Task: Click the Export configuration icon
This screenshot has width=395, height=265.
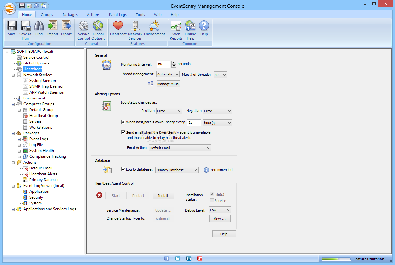Action: click(66, 26)
